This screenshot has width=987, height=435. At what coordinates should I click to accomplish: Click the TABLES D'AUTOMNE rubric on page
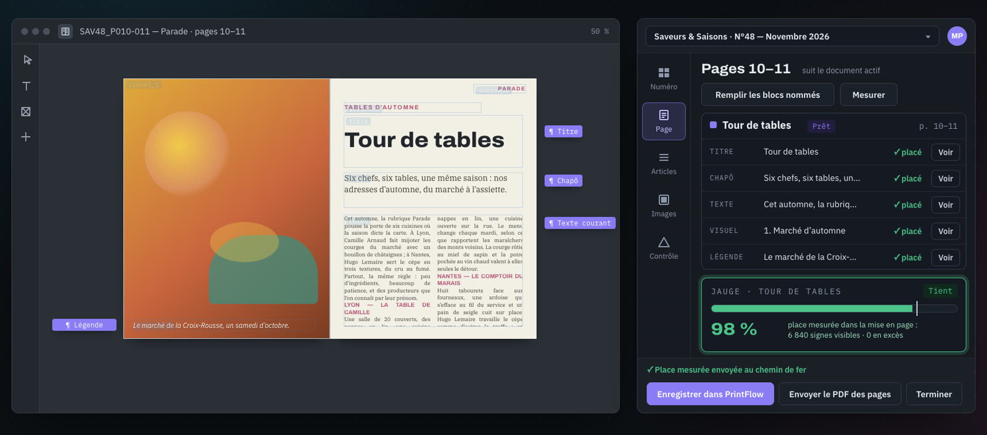click(x=382, y=108)
